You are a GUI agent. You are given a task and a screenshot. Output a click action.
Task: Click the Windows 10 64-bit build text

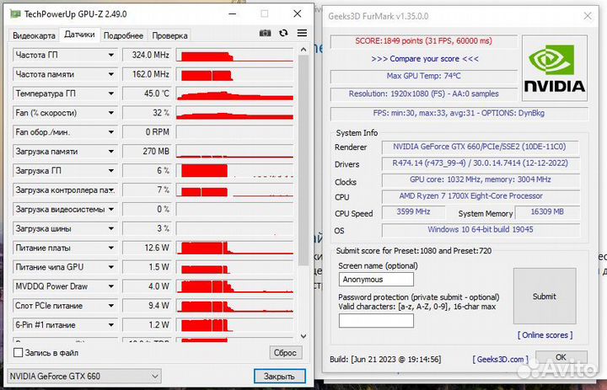[481, 229]
